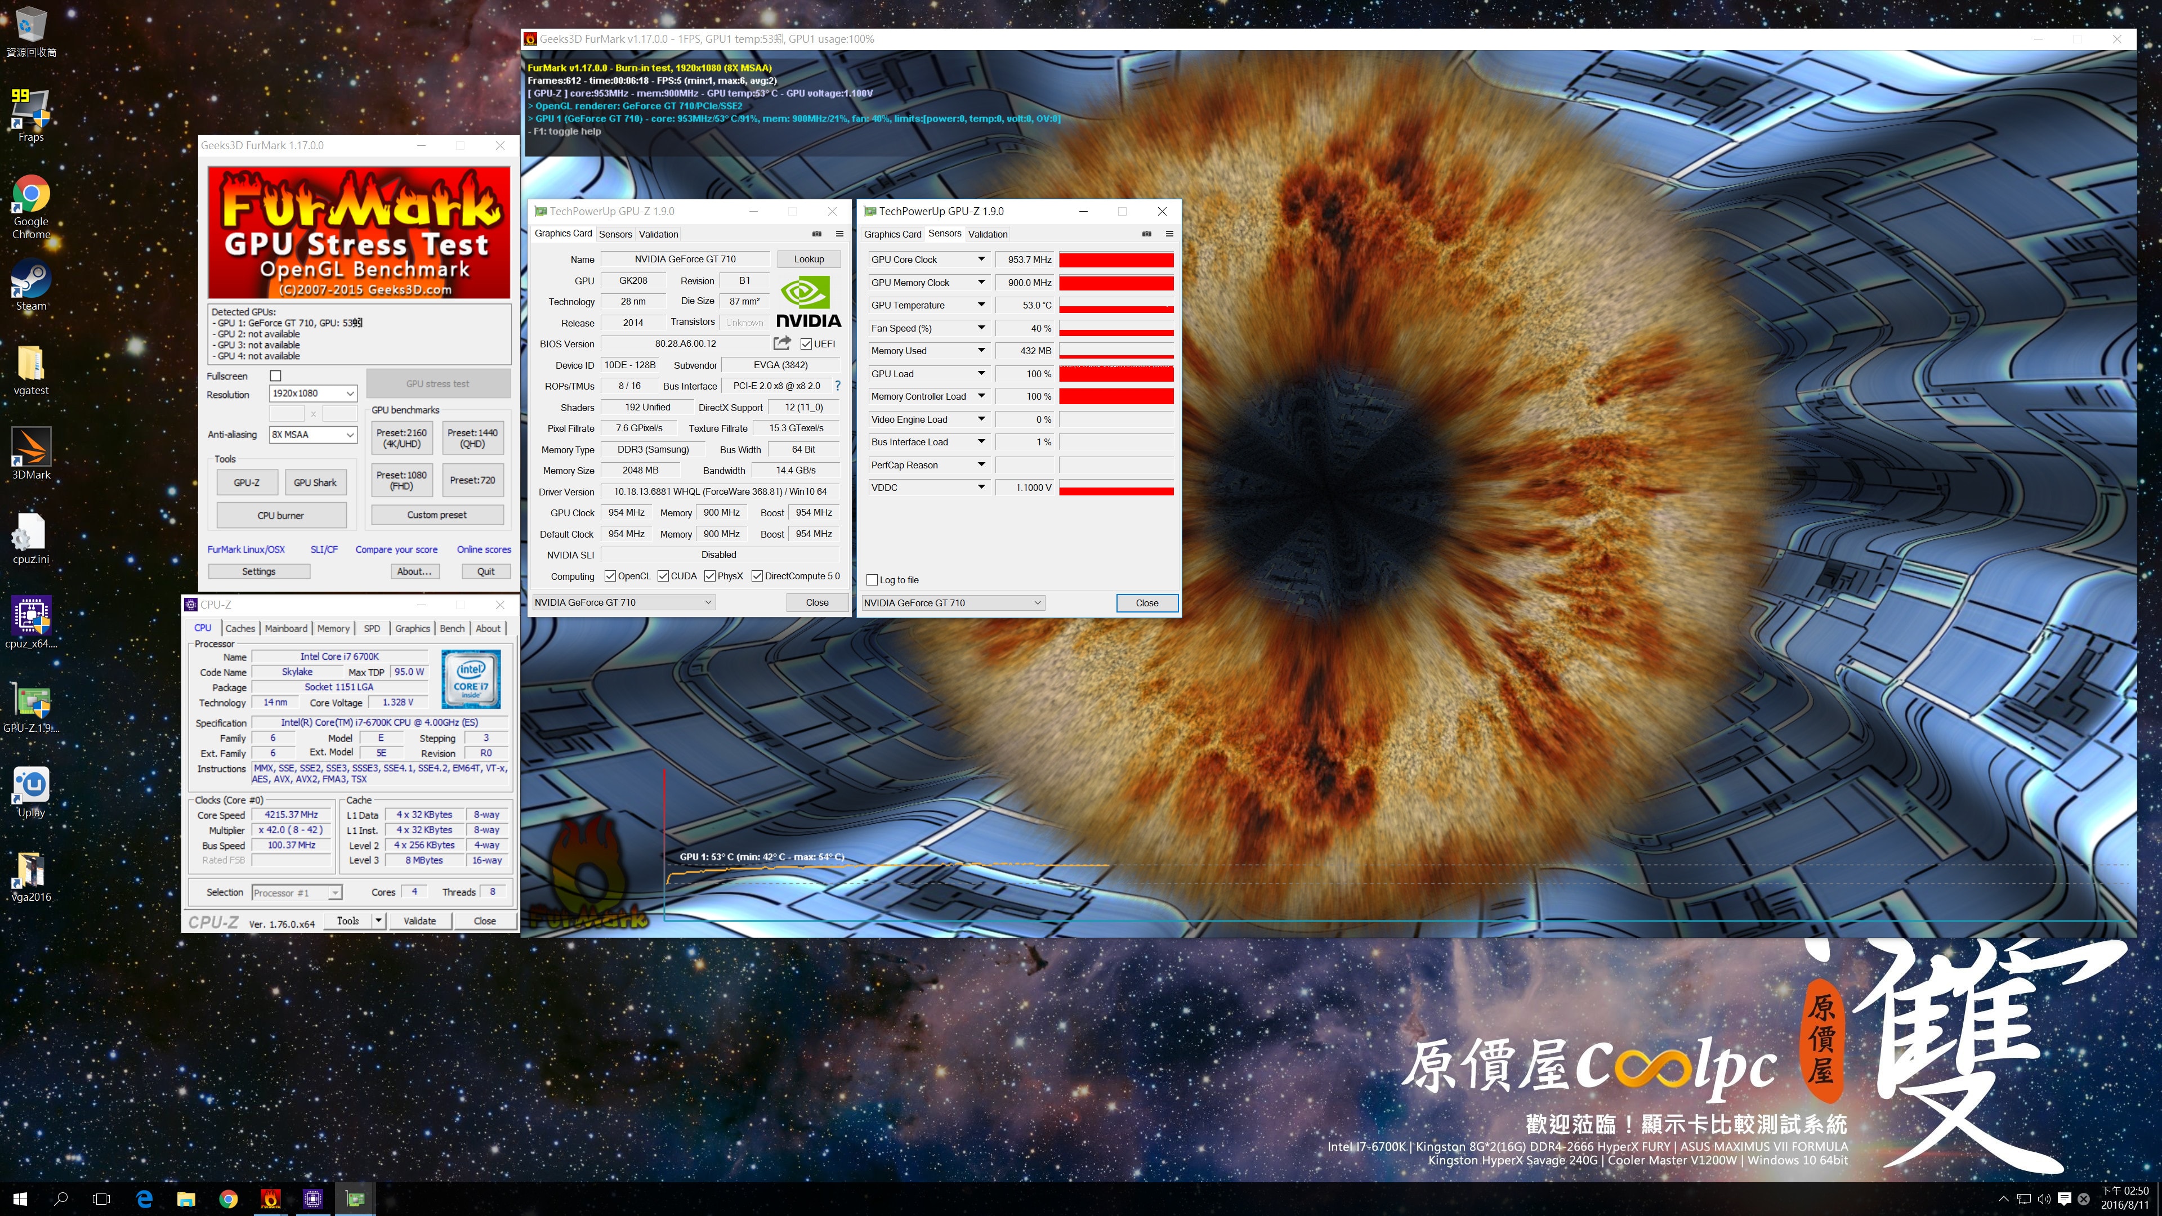Switch to the SPD tab in CPU-Z
Image resolution: width=2162 pixels, height=1216 pixels.
(372, 629)
